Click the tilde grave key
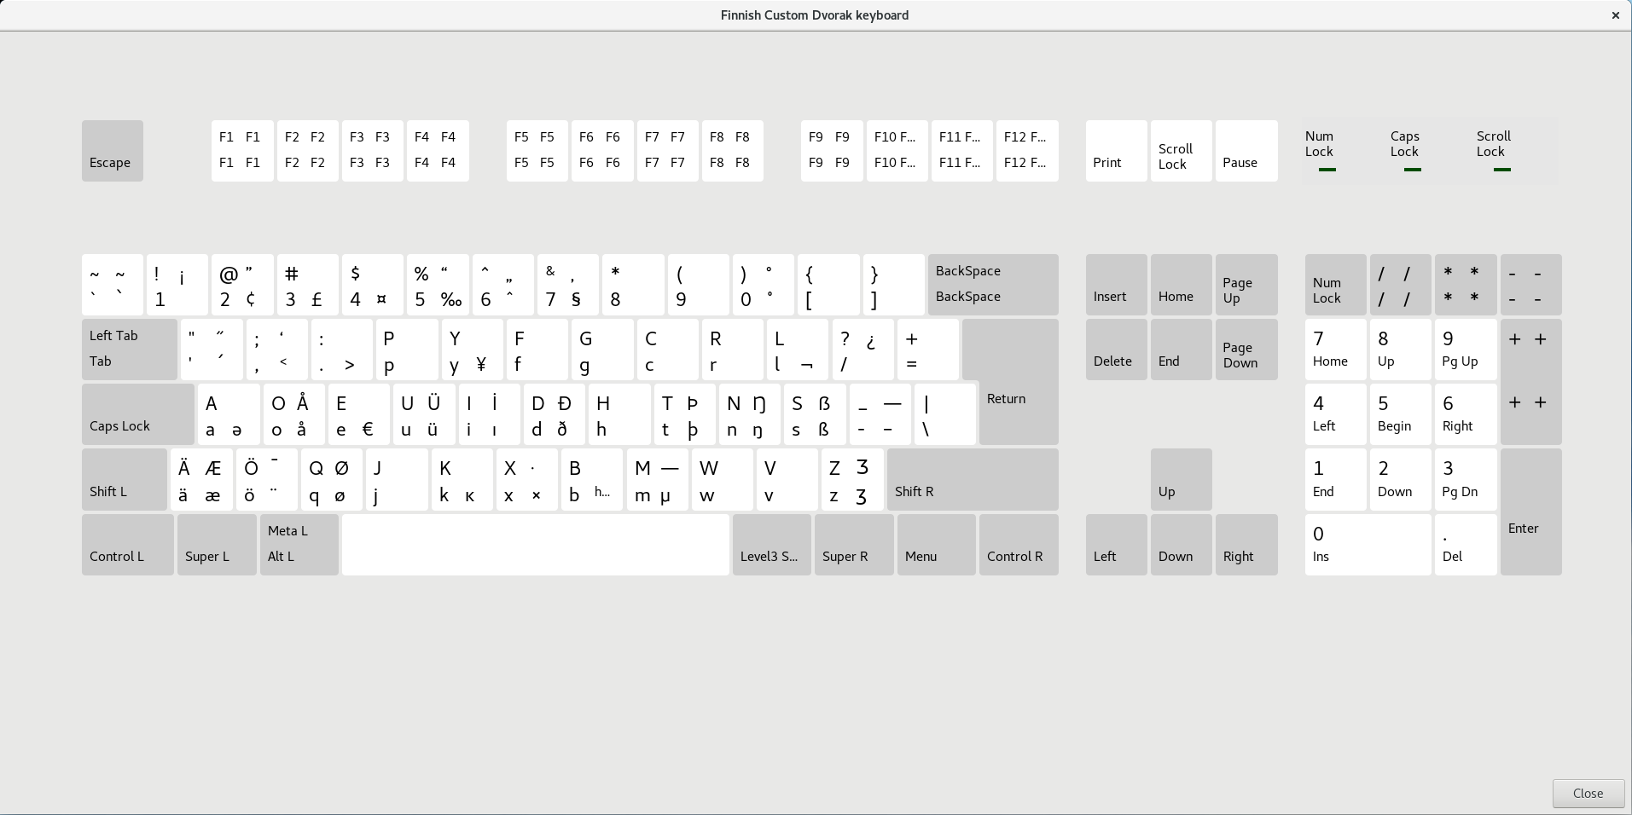The image size is (1632, 815). coord(113,285)
